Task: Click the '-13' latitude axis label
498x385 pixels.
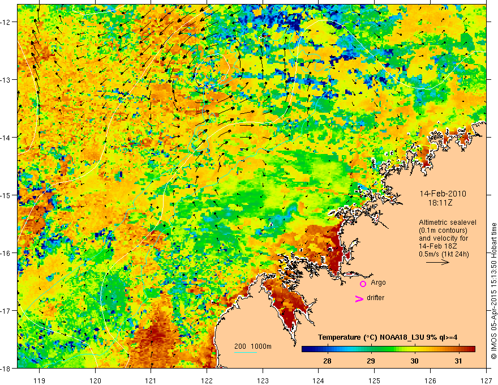Action: point(6,80)
